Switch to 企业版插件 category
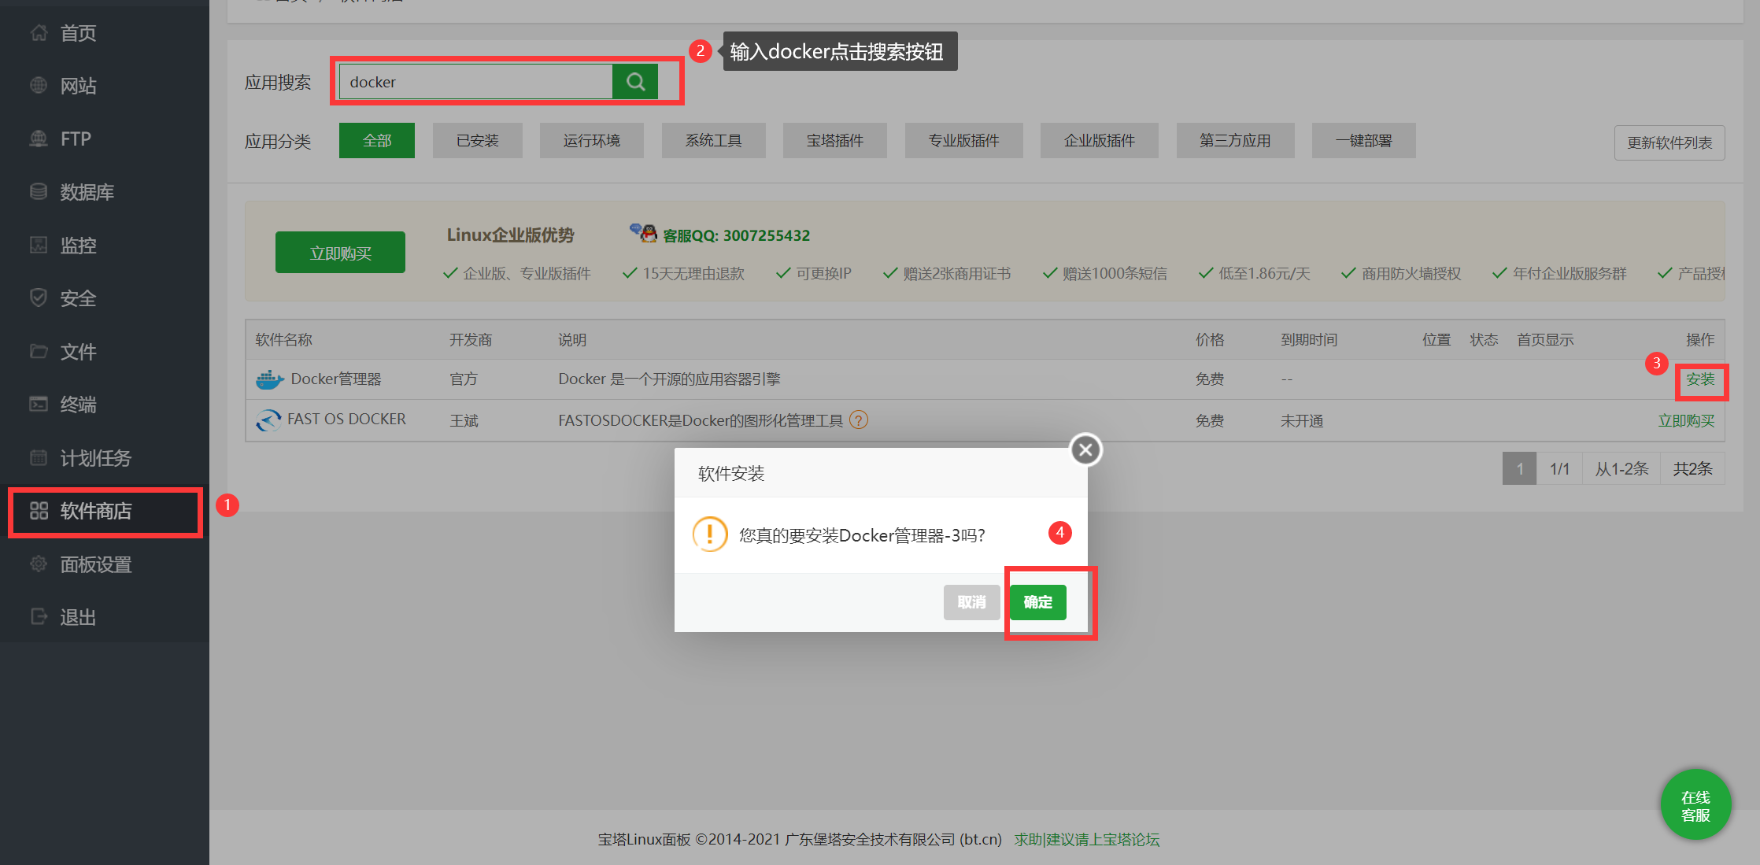 pos(1100,141)
